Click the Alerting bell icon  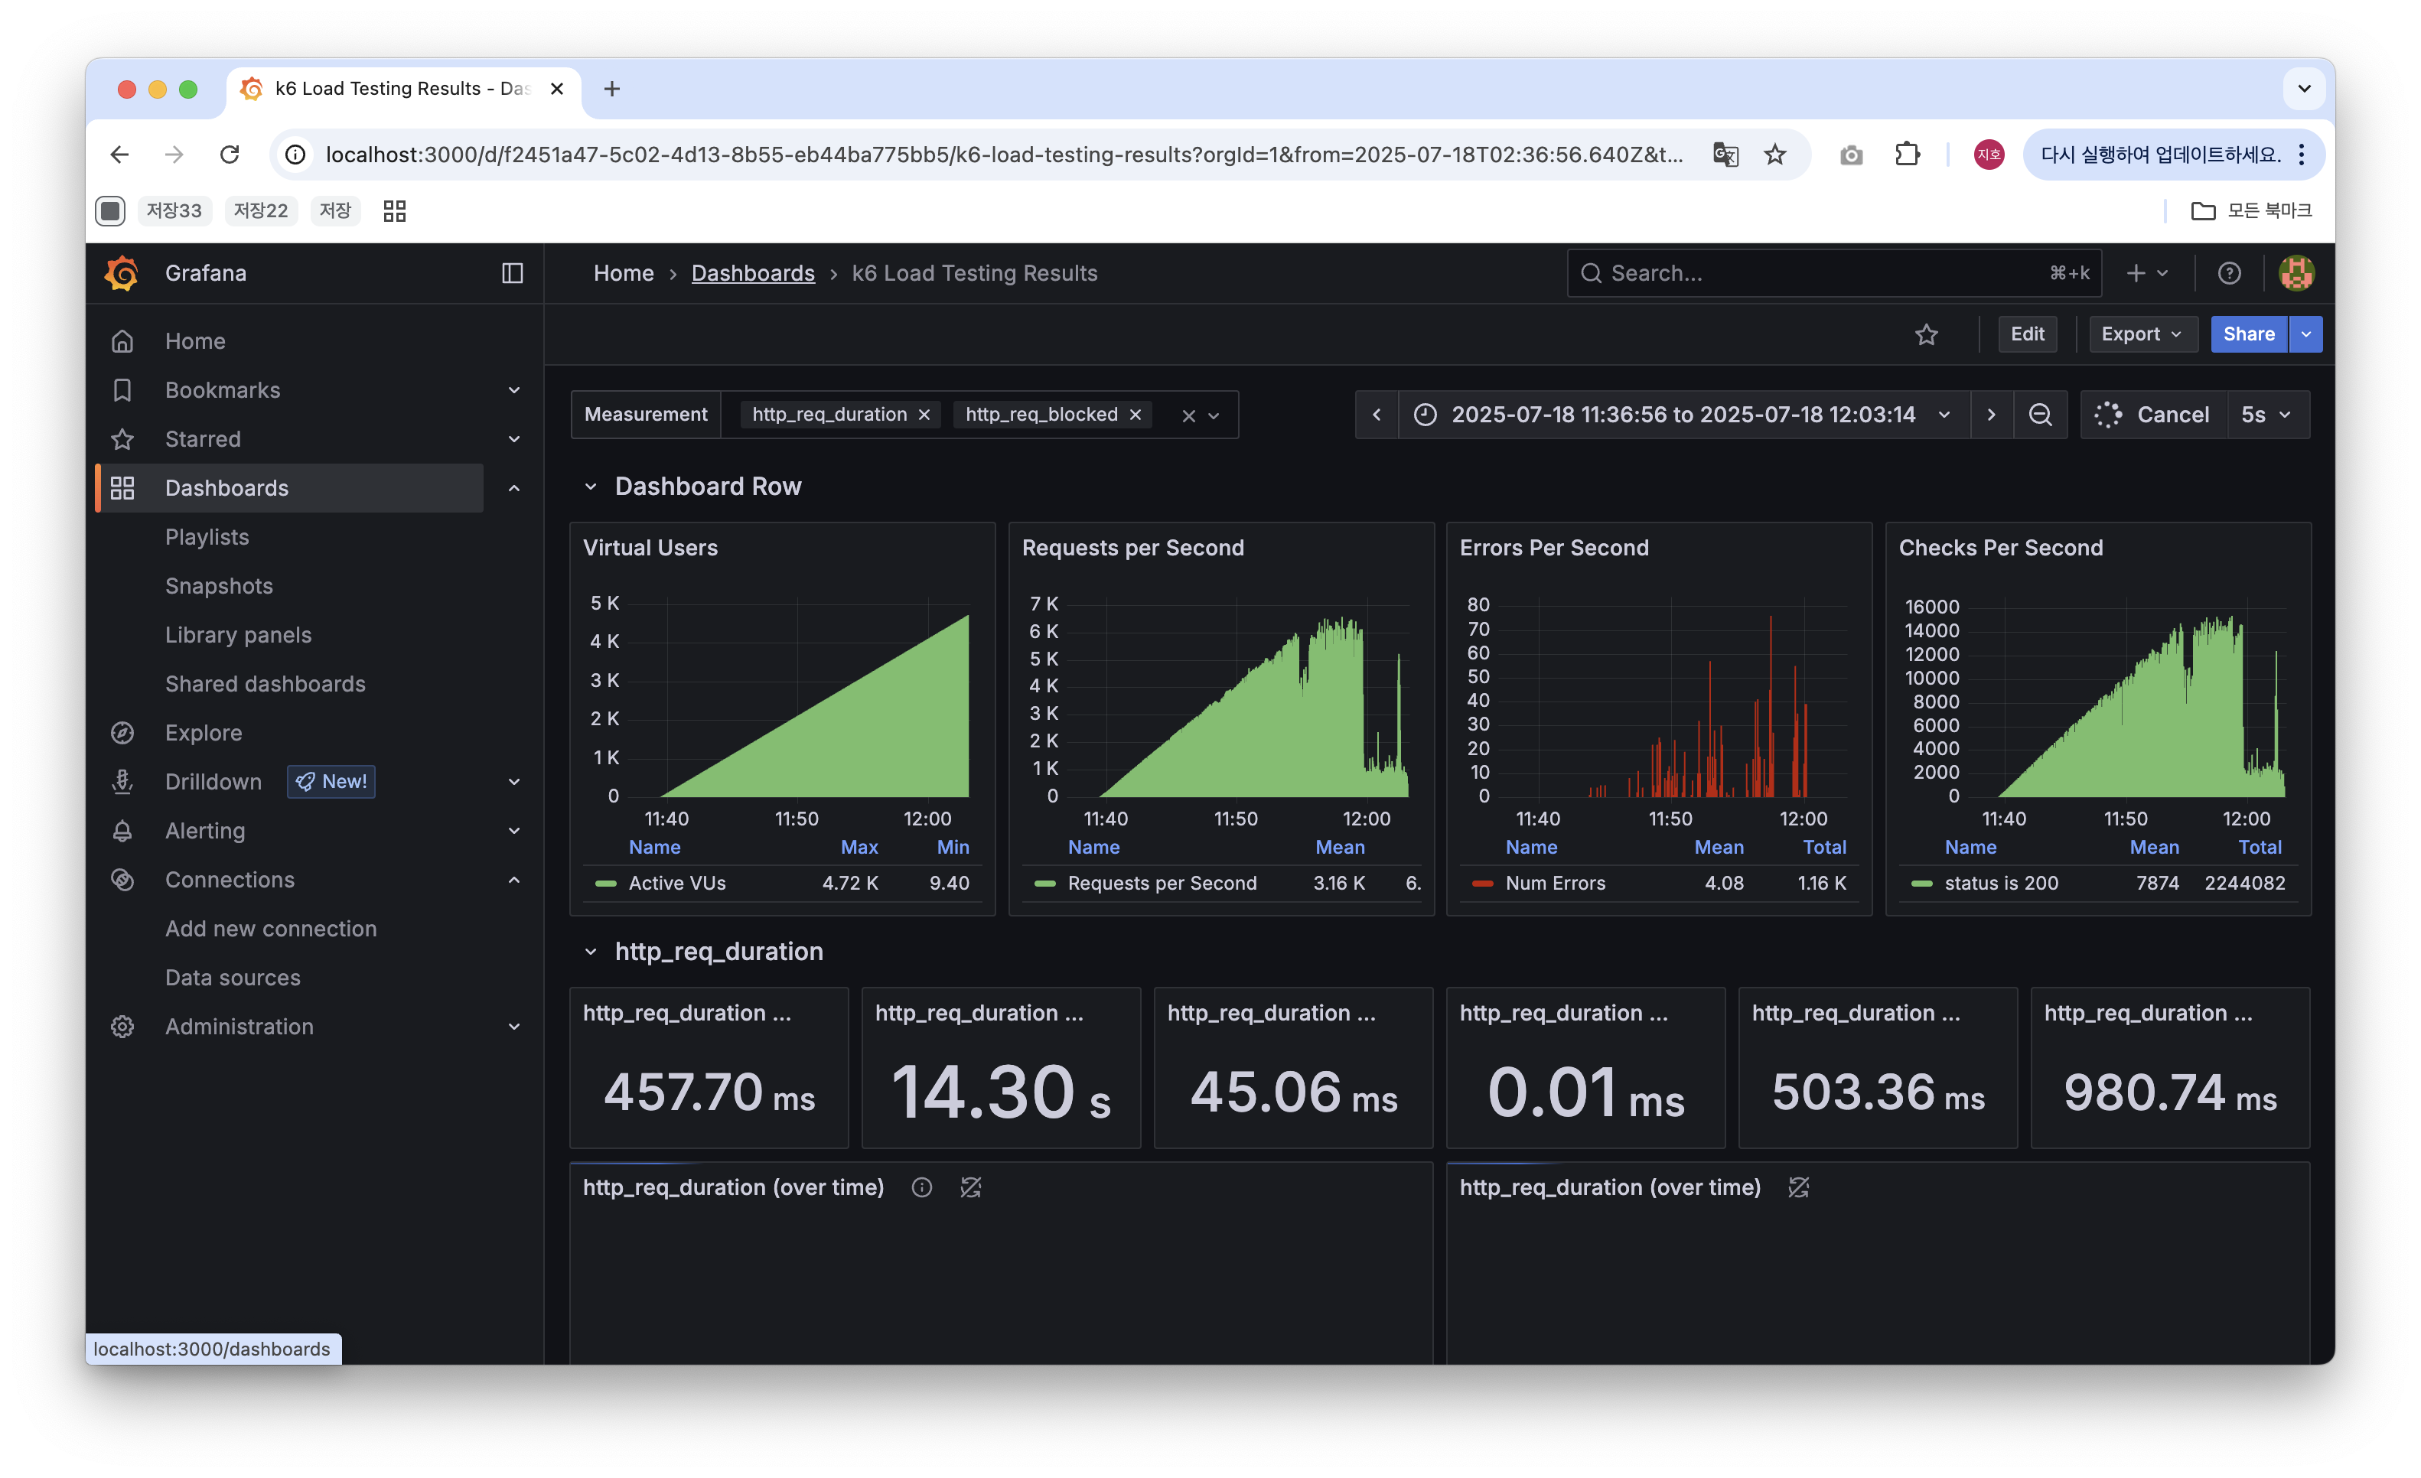(x=122, y=831)
